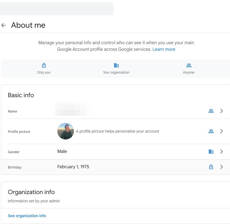The image size is (230, 224).
Task: Click the back arrow beside About me
Action: [4, 25]
